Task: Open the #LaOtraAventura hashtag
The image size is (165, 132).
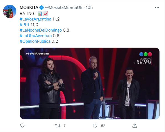Action: point(36,36)
